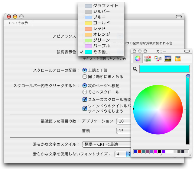Click すべてを表示 toolbar button

tap(18, 23)
